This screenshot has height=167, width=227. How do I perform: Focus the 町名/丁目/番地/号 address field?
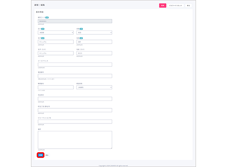point(75,110)
